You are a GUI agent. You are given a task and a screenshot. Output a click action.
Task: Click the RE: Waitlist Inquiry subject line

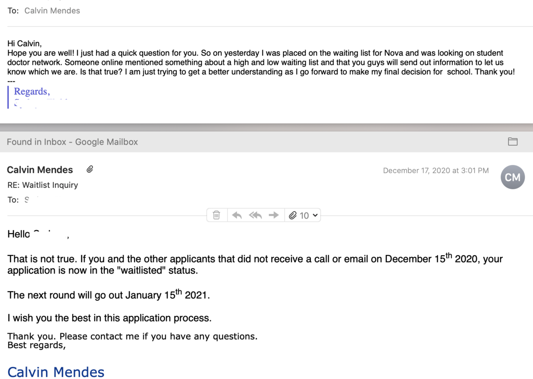click(x=43, y=185)
